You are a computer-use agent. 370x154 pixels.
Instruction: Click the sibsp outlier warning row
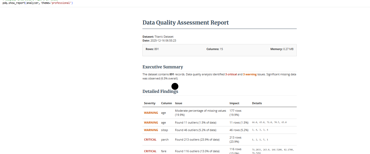click(196, 130)
